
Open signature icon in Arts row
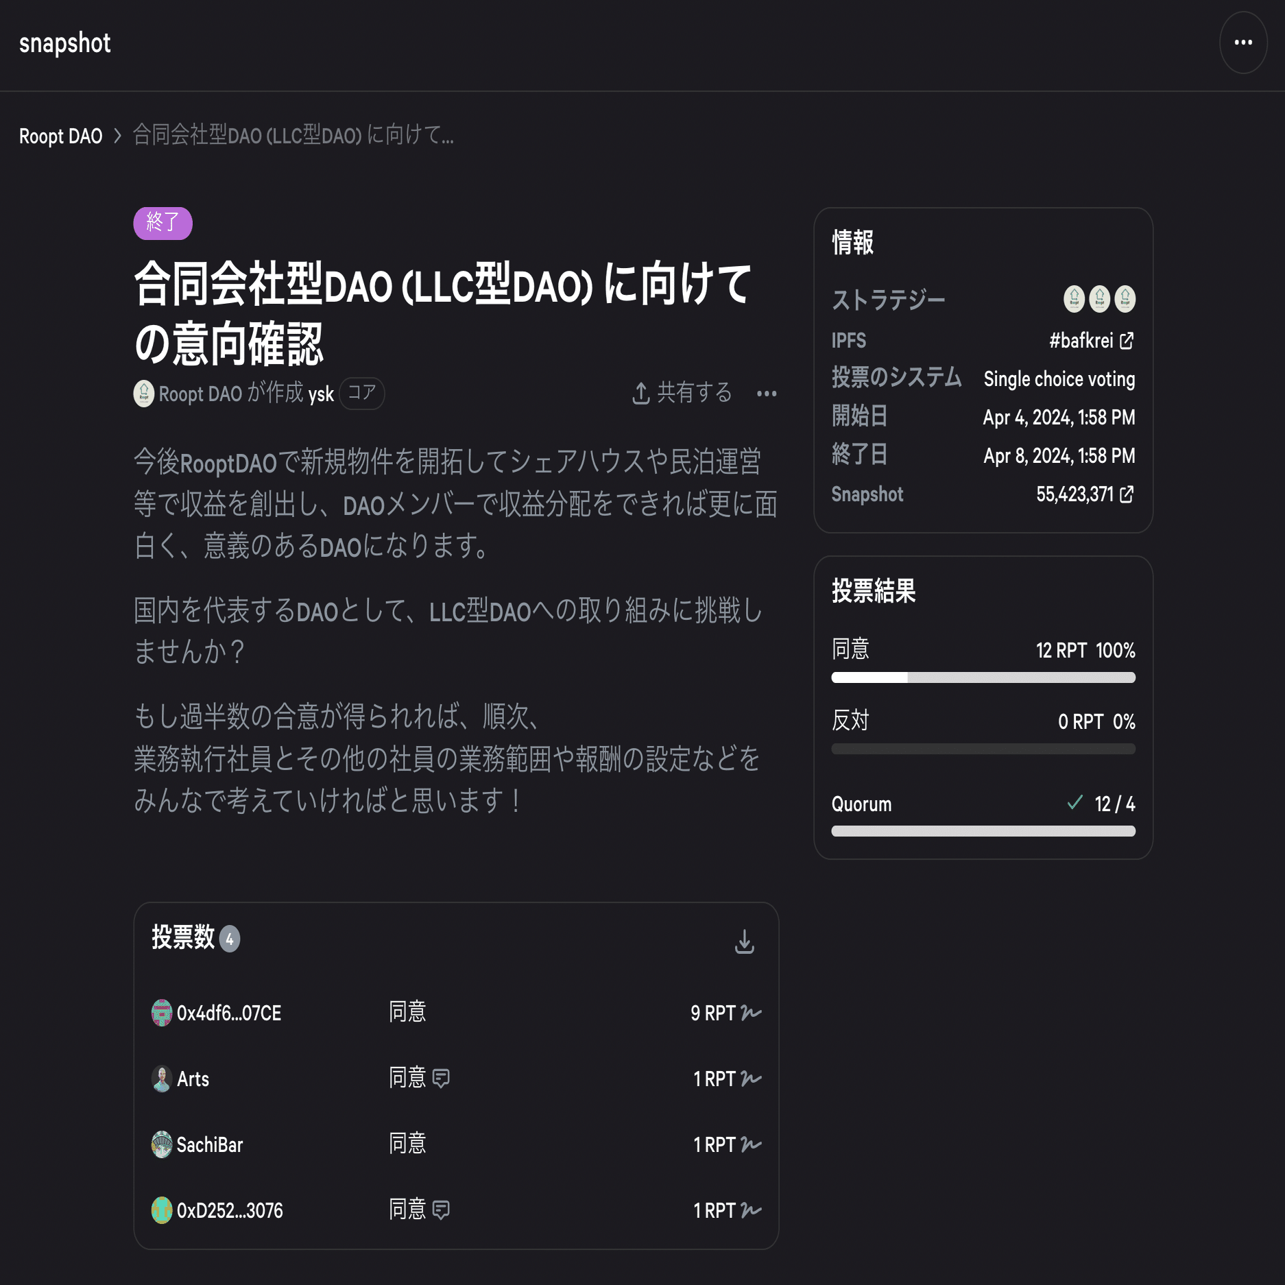pyautogui.click(x=751, y=1079)
